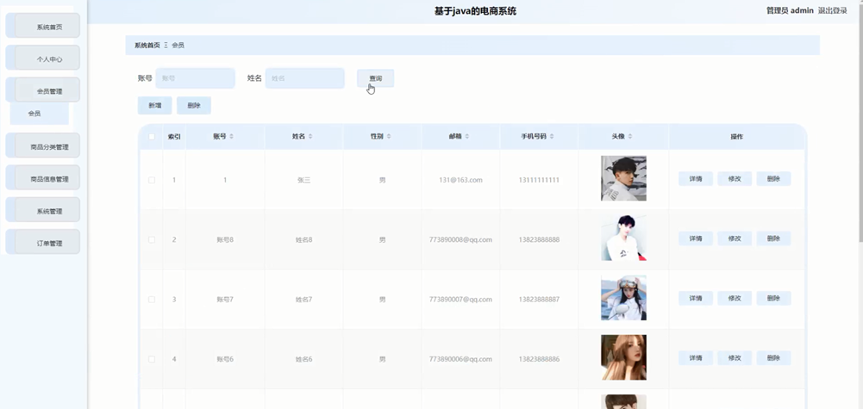This screenshot has height=409, width=863.
Task: Sort table by 性别 column arrows
Action: click(x=389, y=136)
